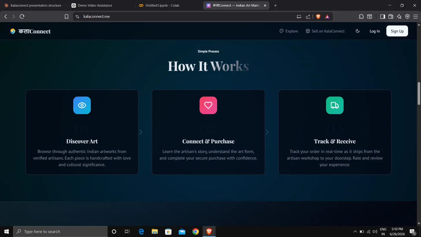
Task: Open Cortana from the taskbar
Action: (114, 232)
